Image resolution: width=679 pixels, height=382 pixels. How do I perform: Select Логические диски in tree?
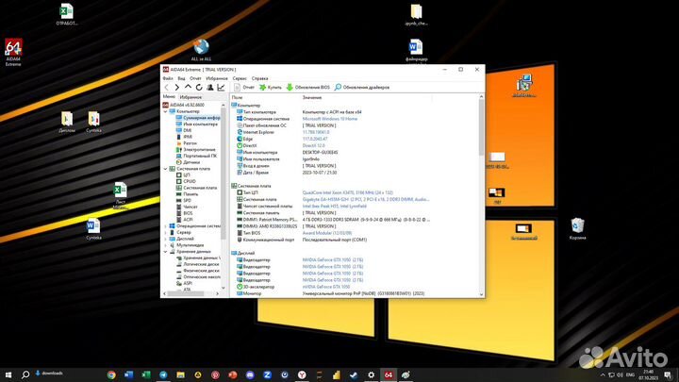[x=197, y=264]
